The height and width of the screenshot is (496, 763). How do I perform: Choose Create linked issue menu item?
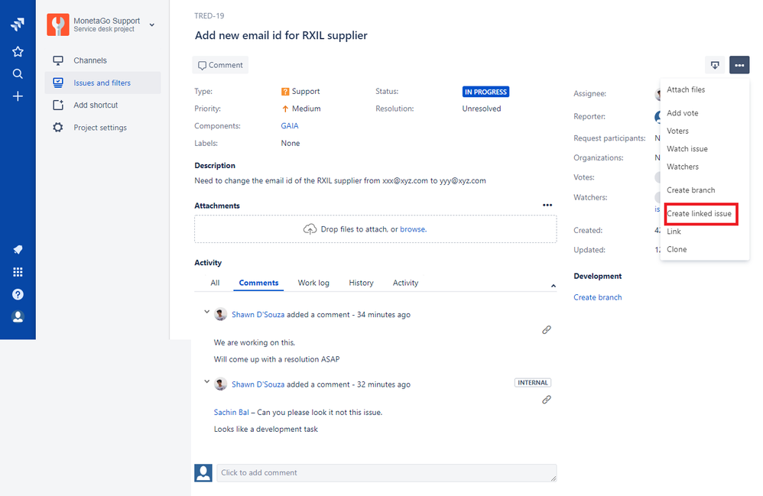[x=699, y=213]
